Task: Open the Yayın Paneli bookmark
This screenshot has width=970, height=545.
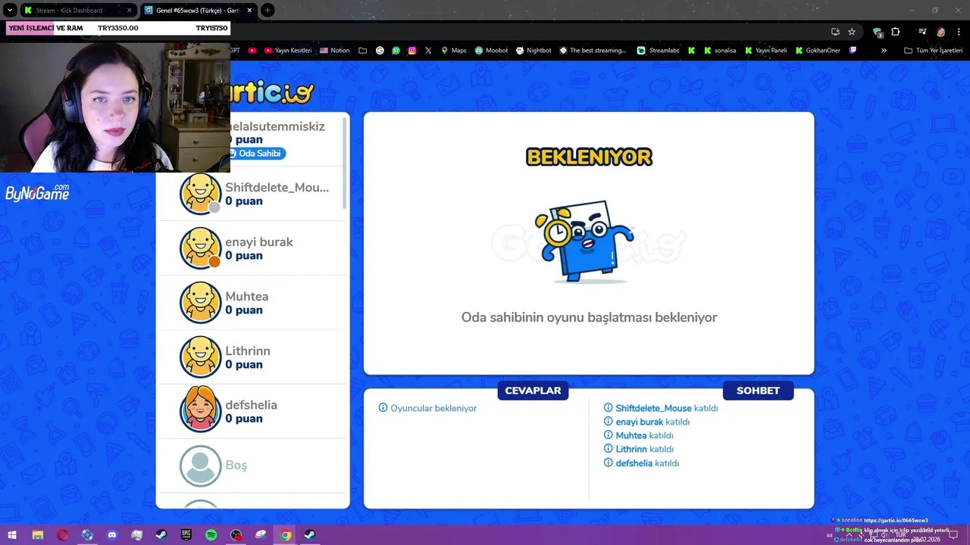Action: coord(765,51)
